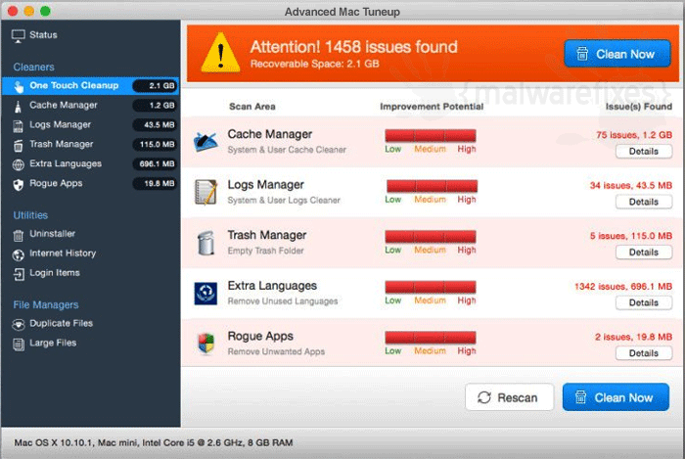Click the 2.1 GB size badge
The height and width of the screenshot is (459, 685).
[156, 86]
